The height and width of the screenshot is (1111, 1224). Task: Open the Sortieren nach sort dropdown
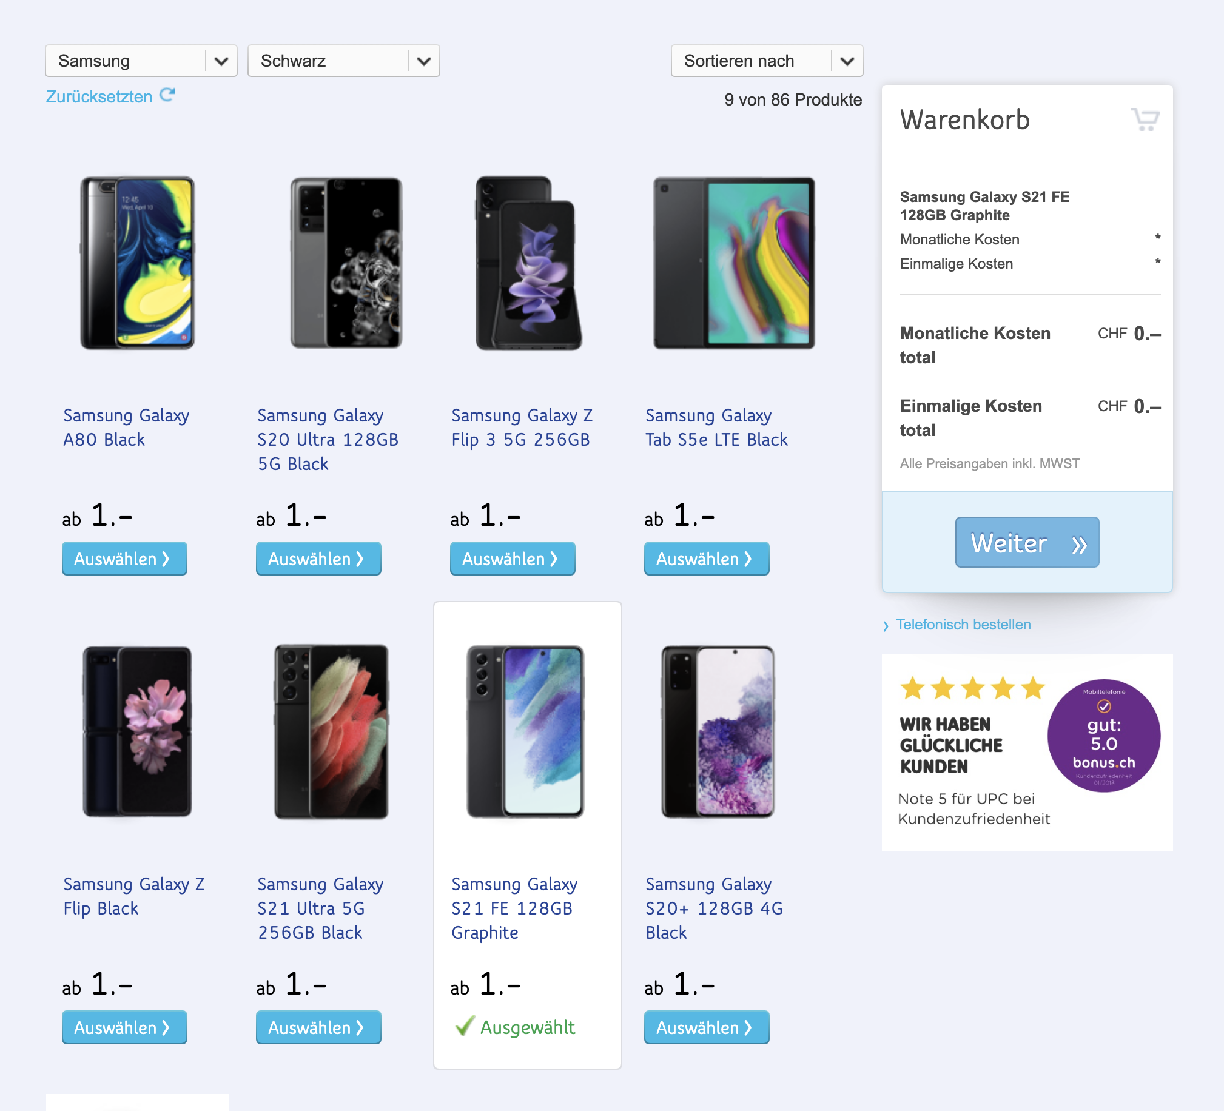tap(766, 61)
